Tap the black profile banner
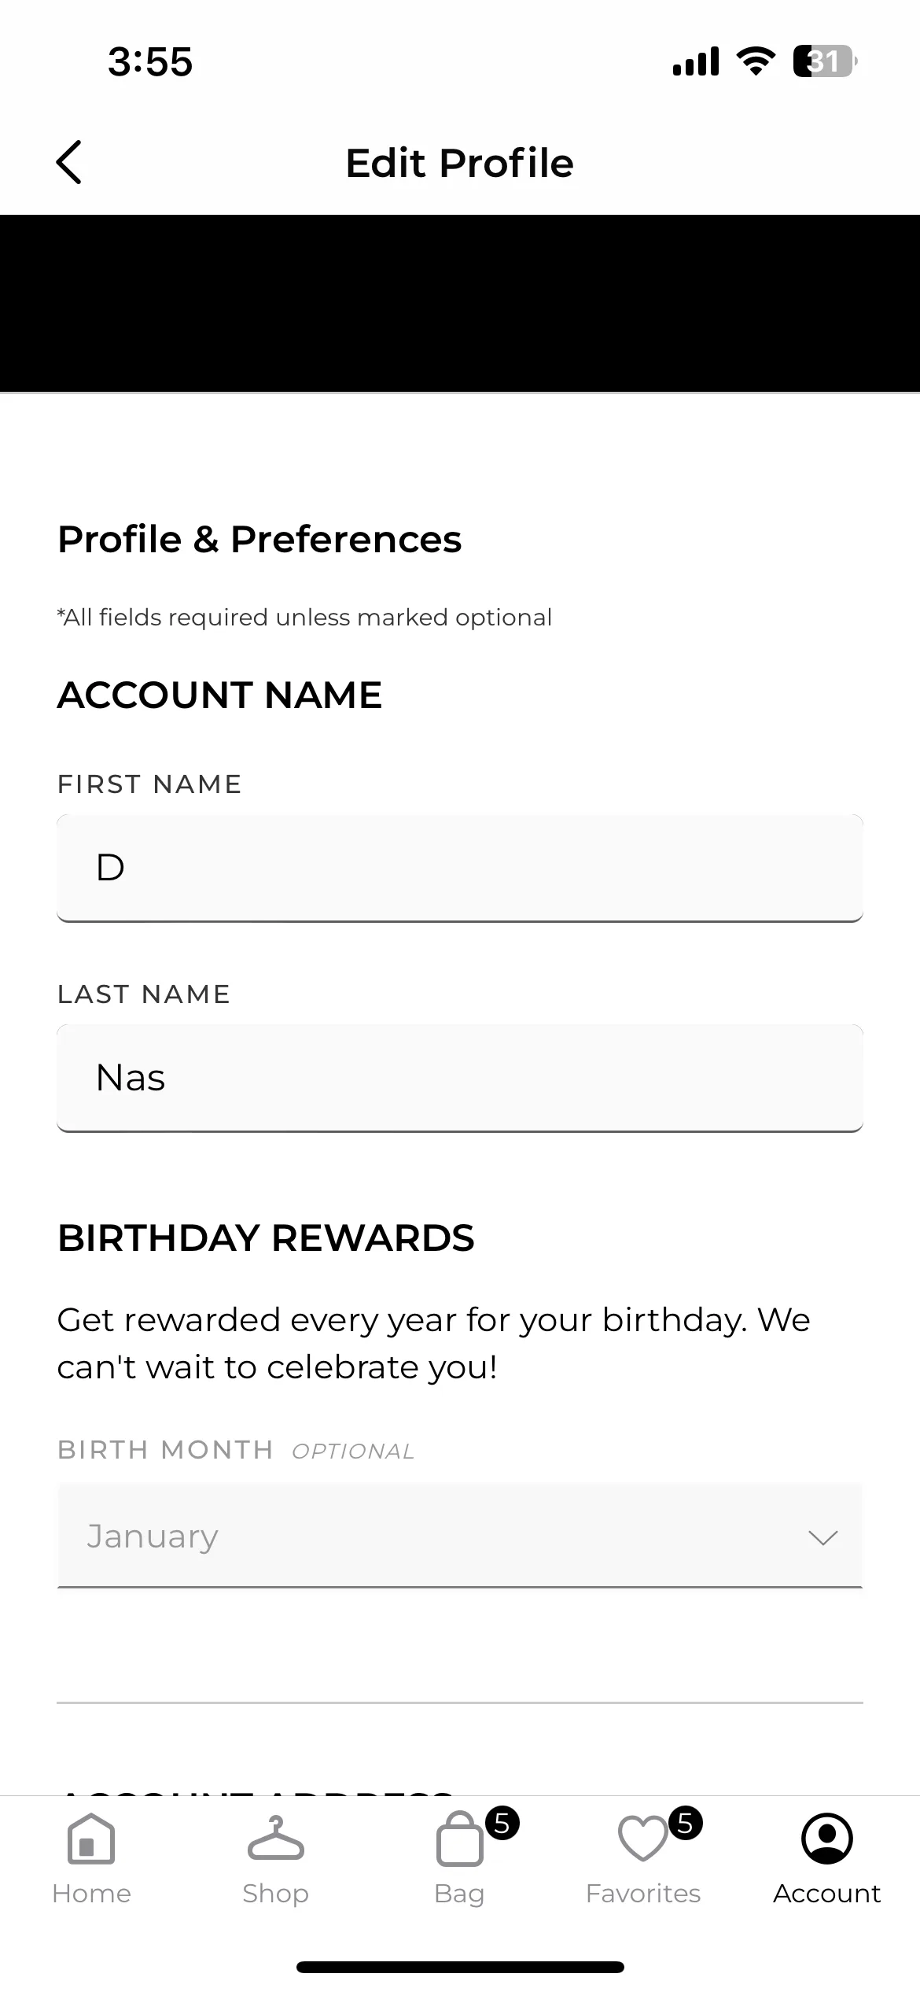 pyautogui.click(x=460, y=303)
